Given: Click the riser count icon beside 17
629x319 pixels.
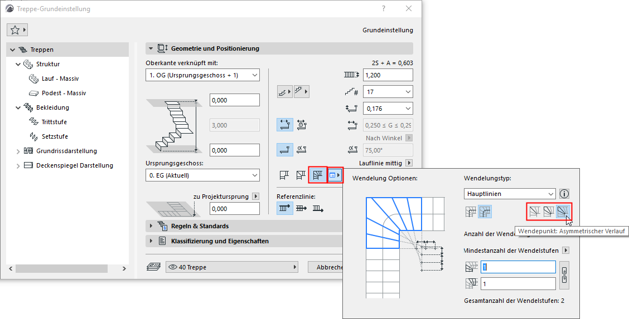Looking at the screenshot, I should (351, 92).
